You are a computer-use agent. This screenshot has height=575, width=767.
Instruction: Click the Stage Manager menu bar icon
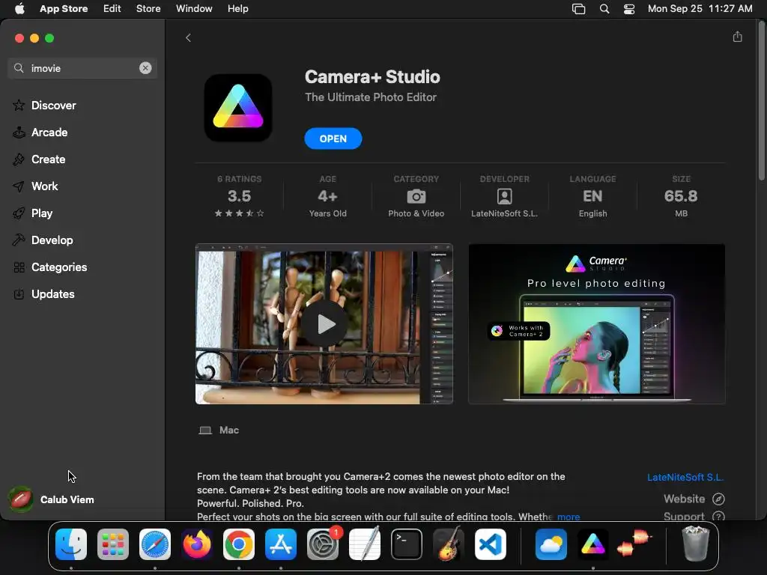579,9
